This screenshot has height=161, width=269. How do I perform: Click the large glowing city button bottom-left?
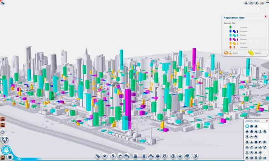pyautogui.click(x=6, y=150)
